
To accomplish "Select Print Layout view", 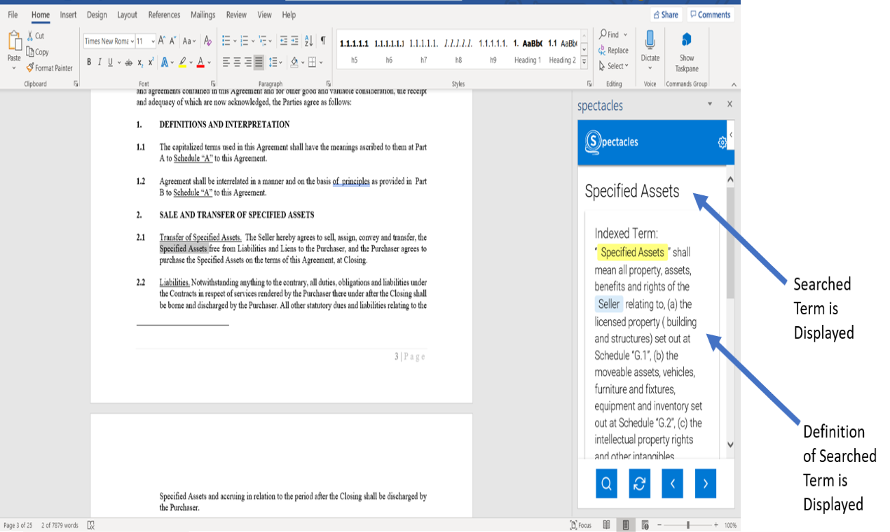I will [626, 525].
